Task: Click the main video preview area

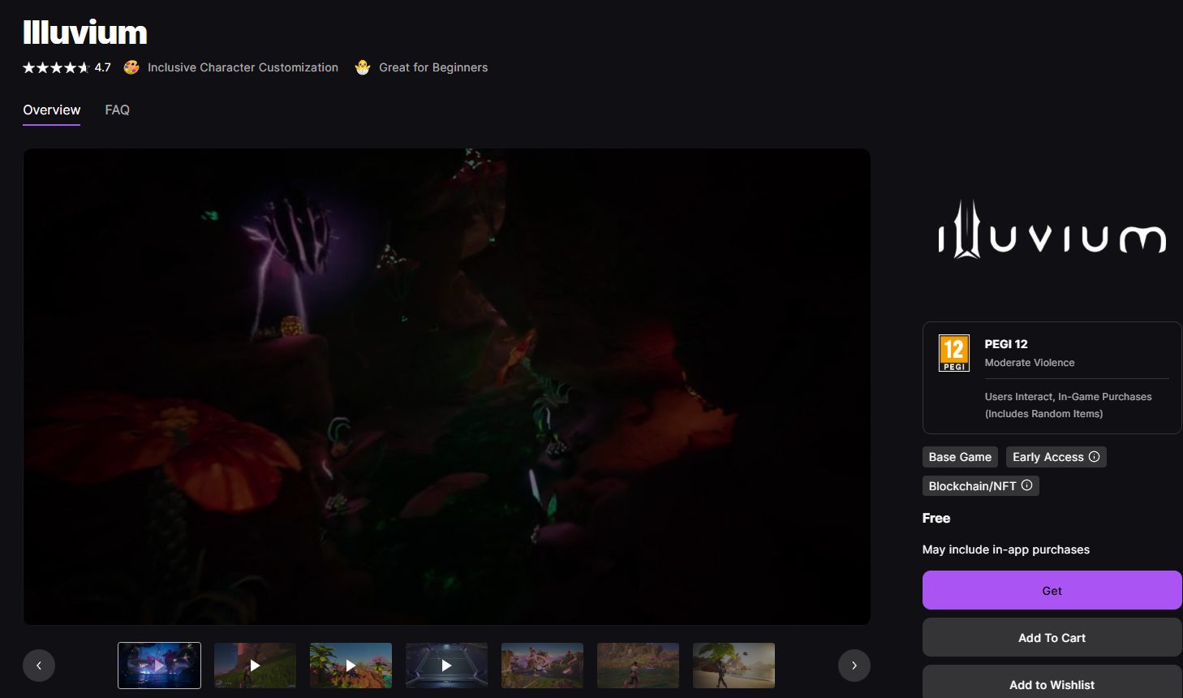Action: pos(446,386)
